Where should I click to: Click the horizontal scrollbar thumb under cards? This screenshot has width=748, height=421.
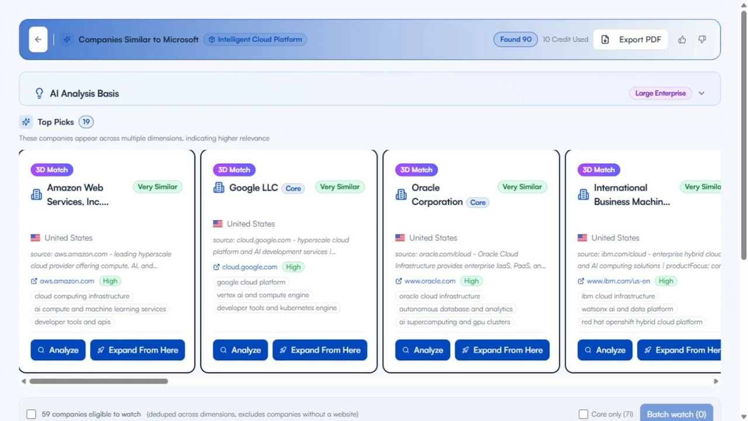click(98, 381)
